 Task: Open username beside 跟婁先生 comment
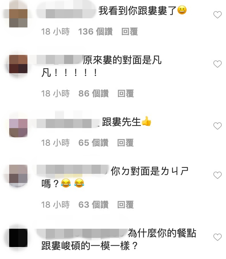click(68, 124)
